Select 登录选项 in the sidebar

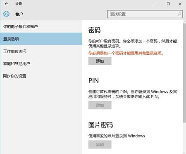point(41,39)
